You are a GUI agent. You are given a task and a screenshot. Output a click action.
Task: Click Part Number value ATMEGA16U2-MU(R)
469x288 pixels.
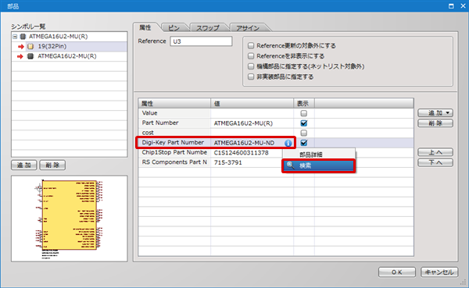[252, 123]
